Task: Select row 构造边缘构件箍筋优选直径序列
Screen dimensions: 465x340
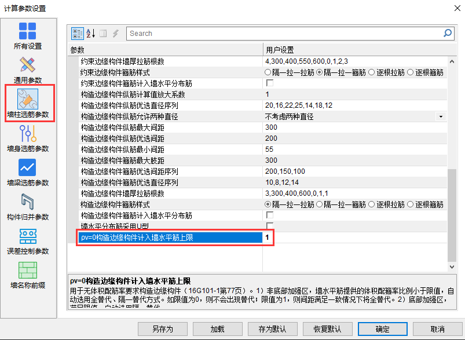Action: point(170,182)
